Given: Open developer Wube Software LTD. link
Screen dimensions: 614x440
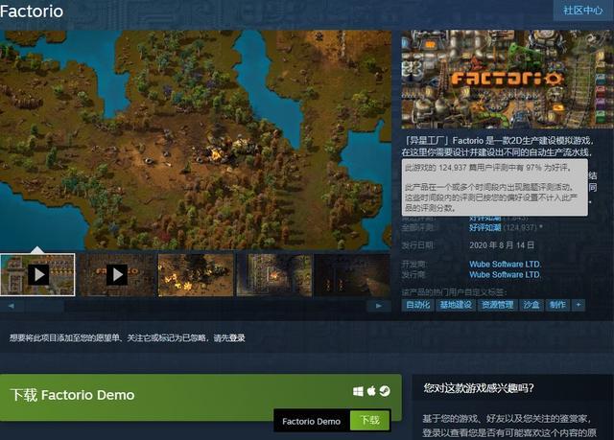Looking at the screenshot, I should [x=505, y=264].
